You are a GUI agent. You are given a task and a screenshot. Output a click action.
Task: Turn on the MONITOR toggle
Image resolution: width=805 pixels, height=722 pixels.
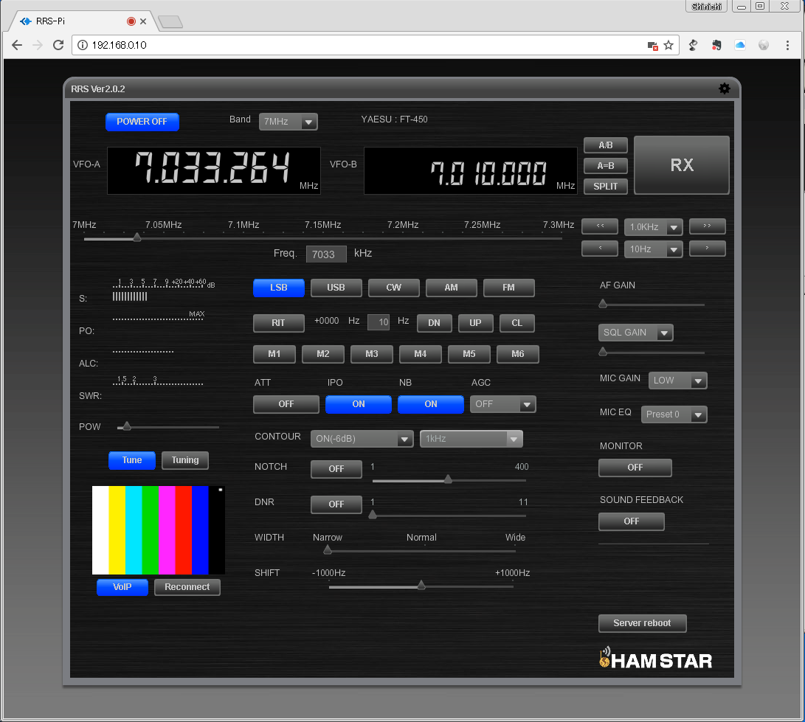click(635, 468)
